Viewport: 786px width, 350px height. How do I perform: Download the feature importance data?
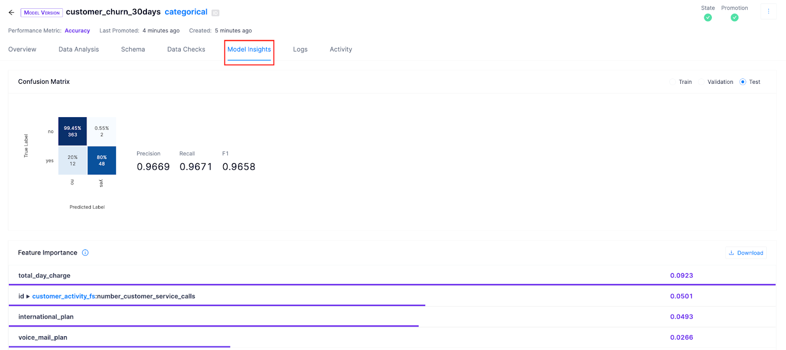pos(746,253)
